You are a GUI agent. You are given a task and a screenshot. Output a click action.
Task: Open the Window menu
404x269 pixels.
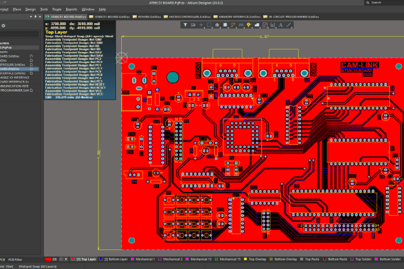[x=88, y=9]
